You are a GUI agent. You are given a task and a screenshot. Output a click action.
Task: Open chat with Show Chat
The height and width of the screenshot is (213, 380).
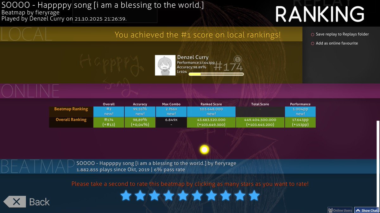click(x=367, y=210)
